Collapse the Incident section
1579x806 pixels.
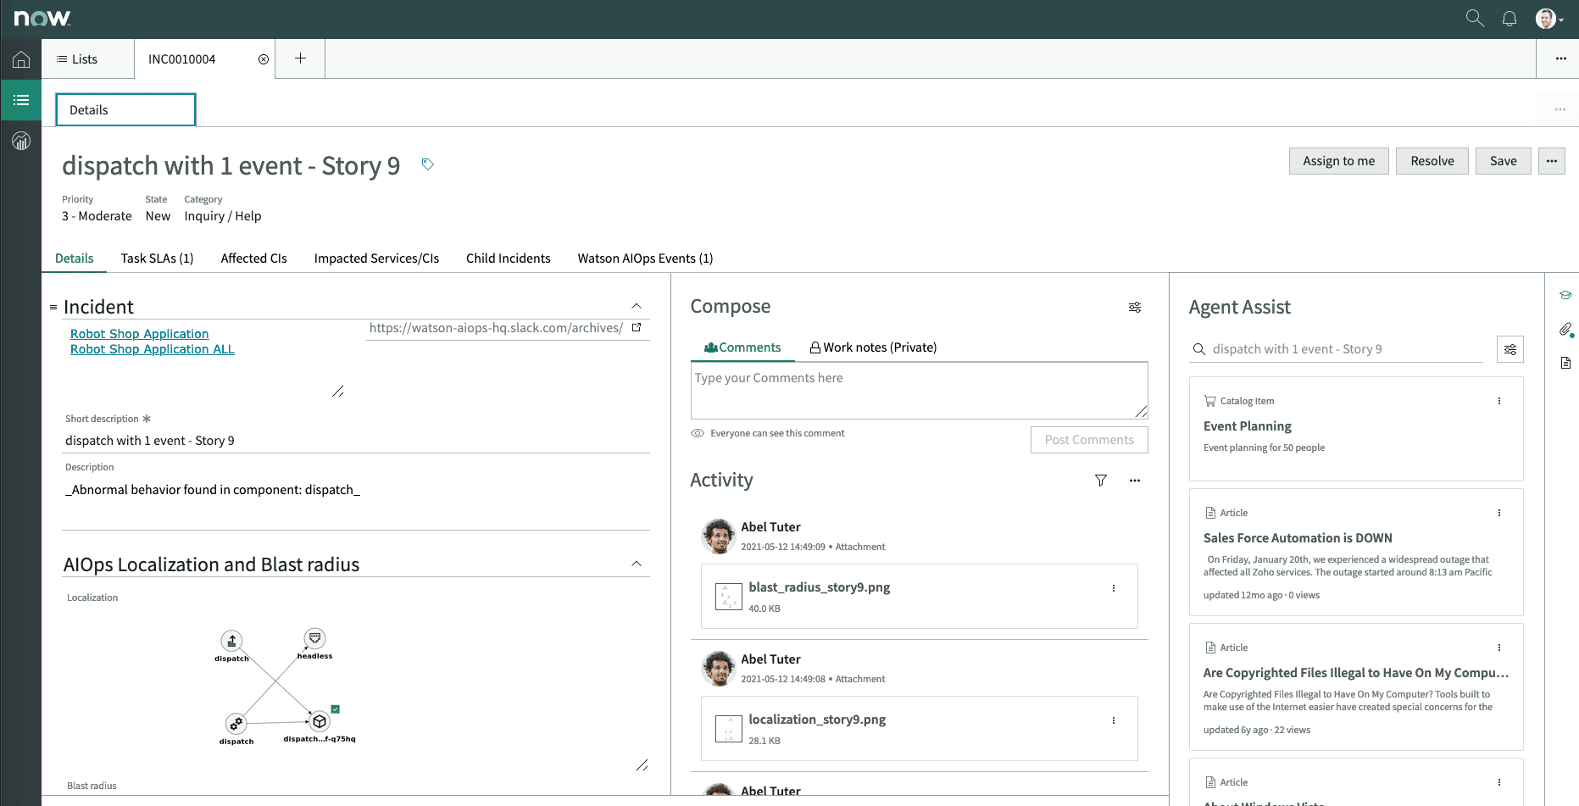637,306
